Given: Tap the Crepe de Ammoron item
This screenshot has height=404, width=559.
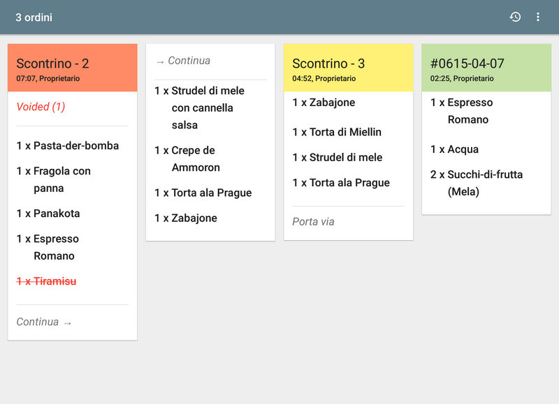Looking at the screenshot, I should [187, 159].
